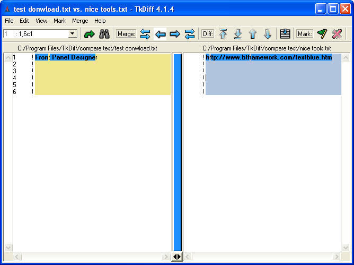Click right pane horizontal scroll right arrow
The width and height of the screenshot is (354, 265).
(x=337, y=257)
